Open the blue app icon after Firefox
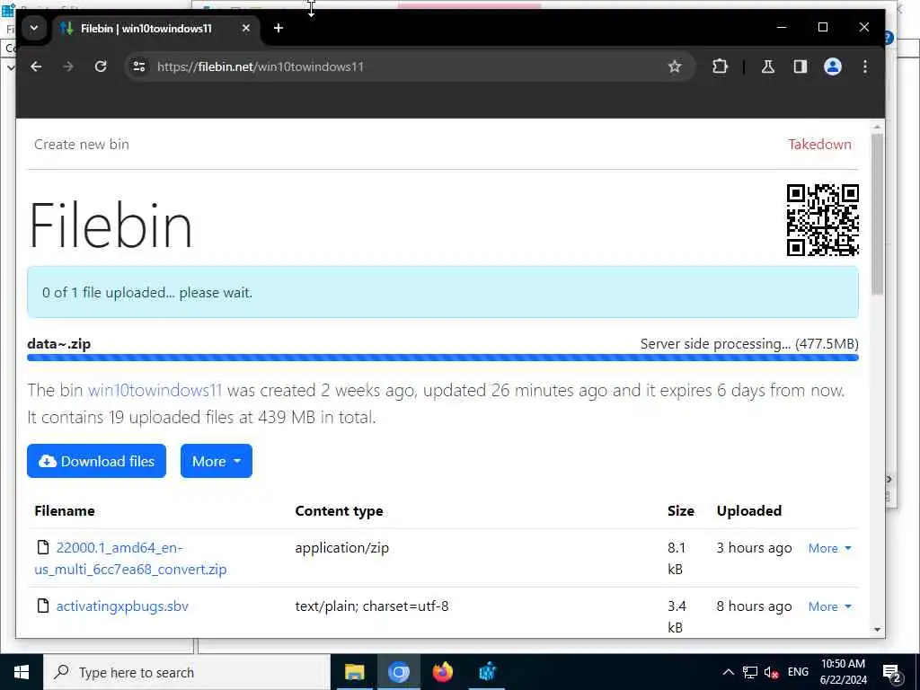Viewport: 920px width, 690px height. point(487,672)
